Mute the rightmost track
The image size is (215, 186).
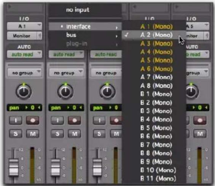coord(200,134)
